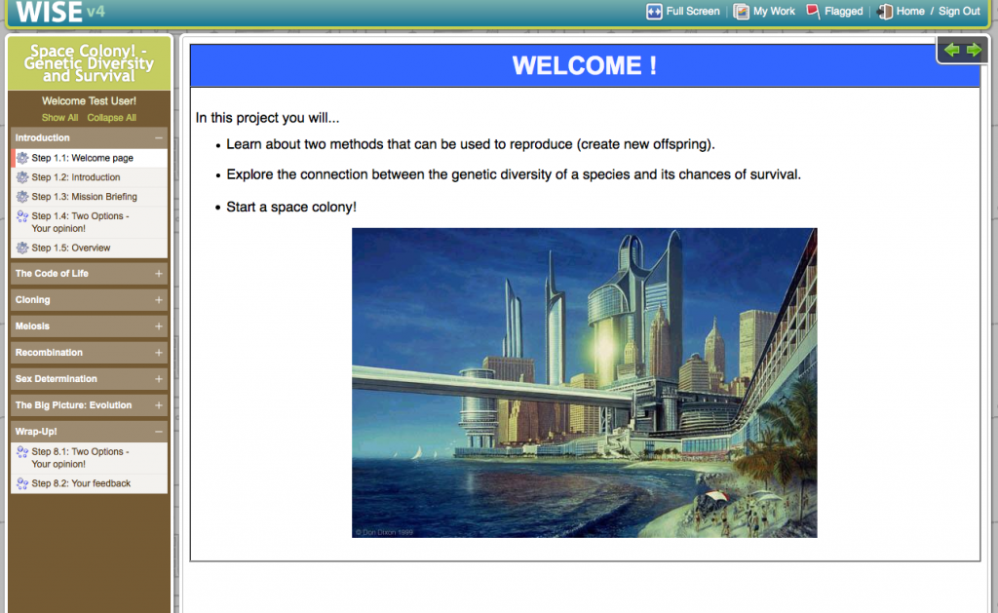
Task: Click 'In this project you will...' text
Action: pyautogui.click(x=267, y=118)
